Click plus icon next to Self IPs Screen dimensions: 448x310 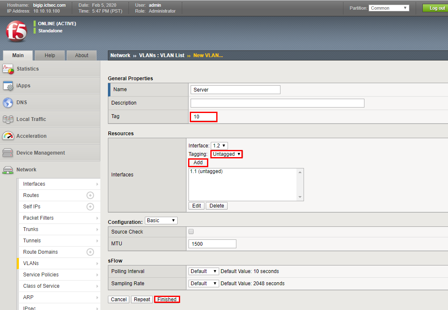(90, 207)
